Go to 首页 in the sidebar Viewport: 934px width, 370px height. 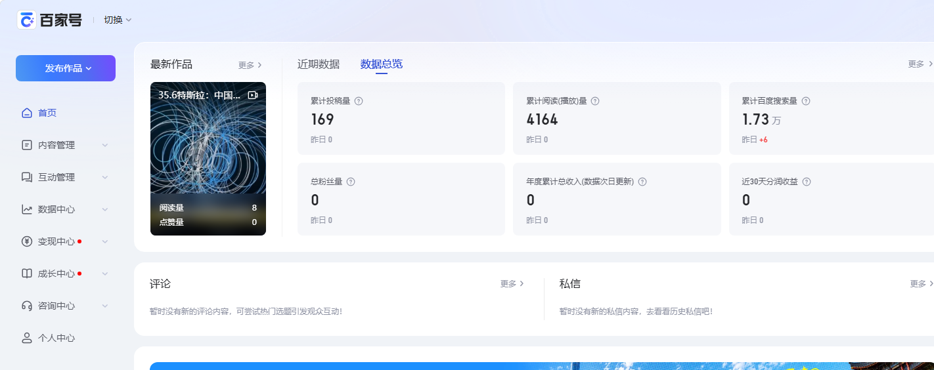(47, 113)
